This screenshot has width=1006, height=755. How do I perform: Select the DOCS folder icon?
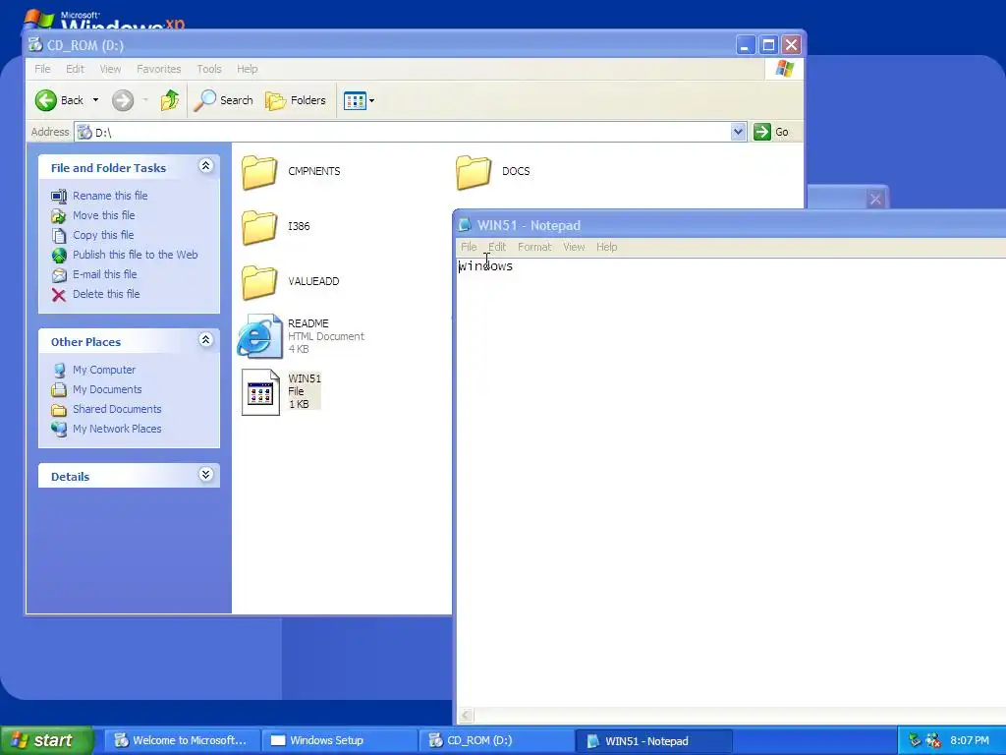474,172
